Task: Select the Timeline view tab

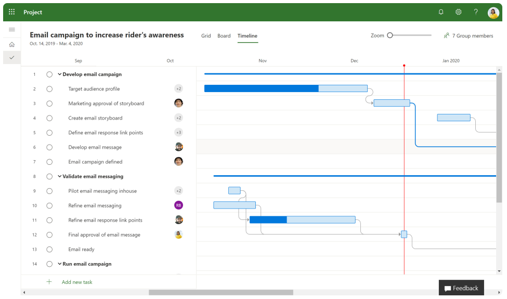Action: [248, 36]
